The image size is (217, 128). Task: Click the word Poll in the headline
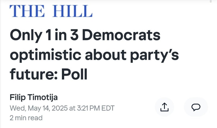click(73, 74)
